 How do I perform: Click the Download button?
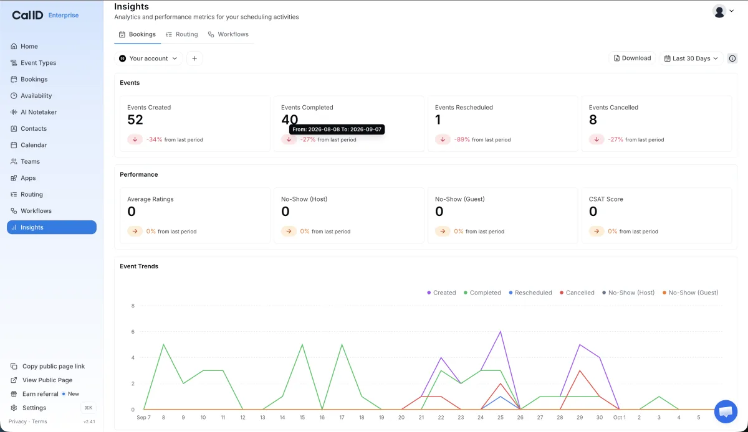click(632, 58)
